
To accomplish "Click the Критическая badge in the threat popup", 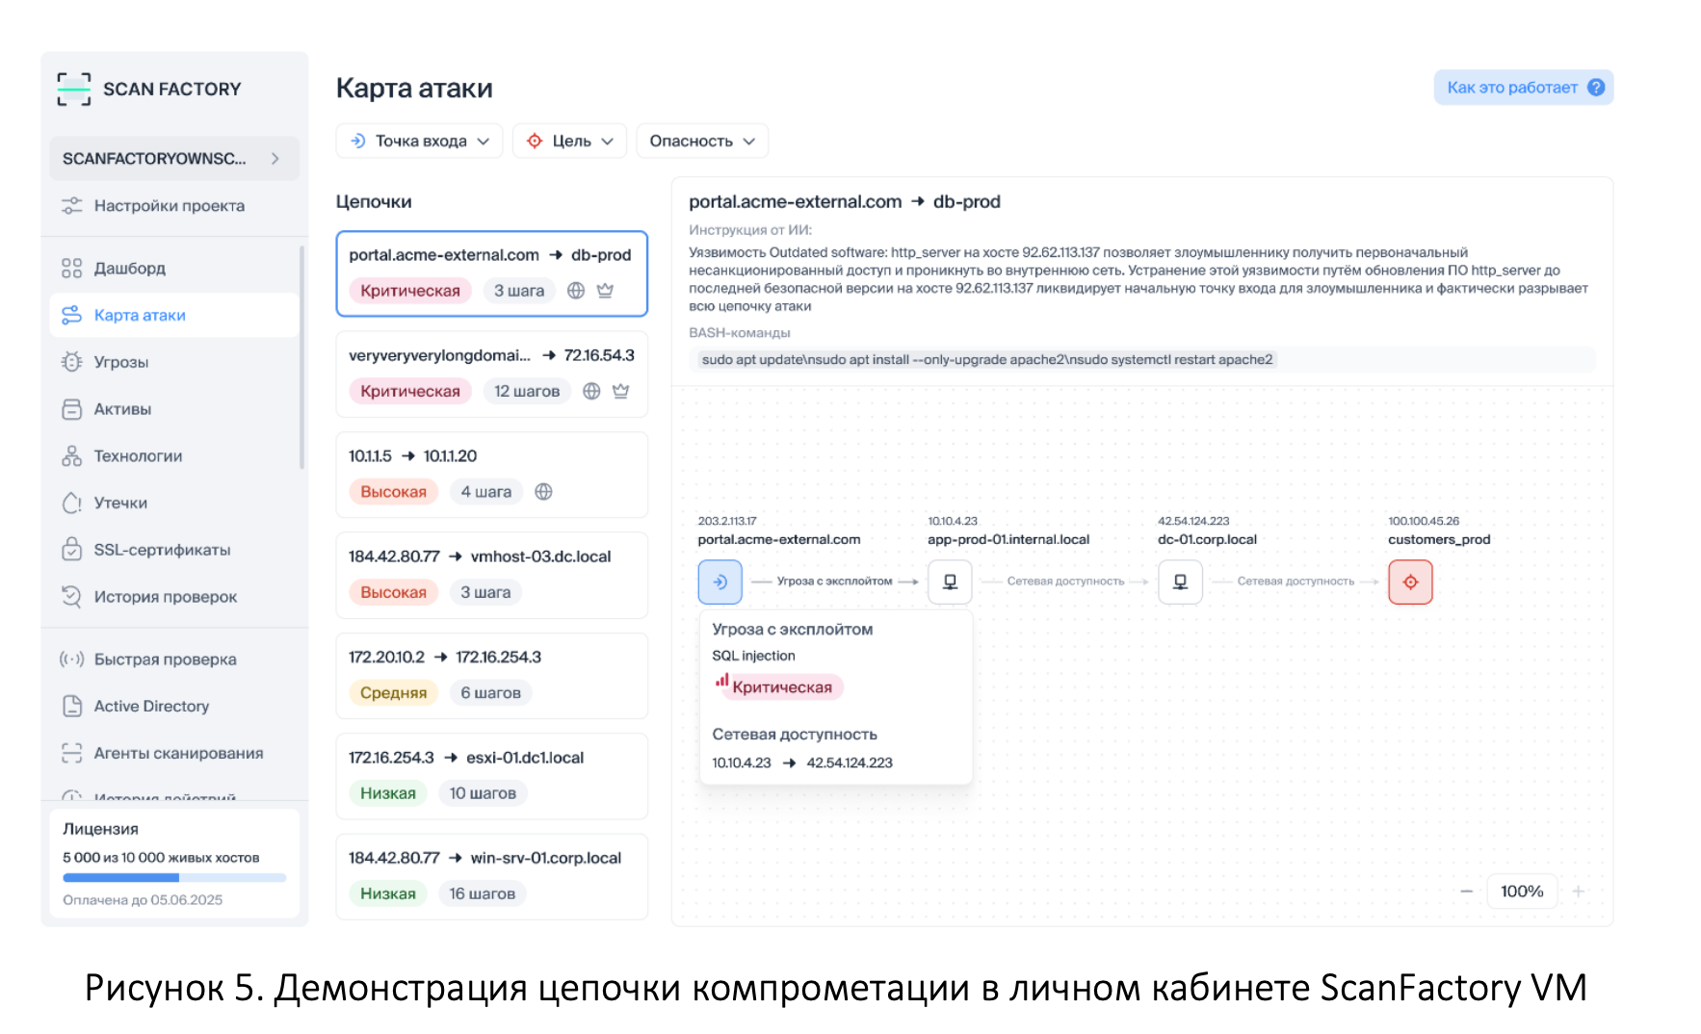I will tap(781, 687).
